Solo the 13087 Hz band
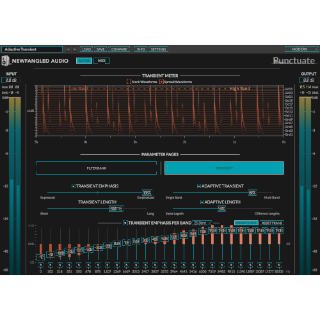Viewport: 320px width, 320px height. [250, 265]
